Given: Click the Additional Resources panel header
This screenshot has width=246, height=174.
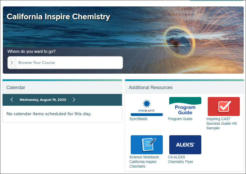Looking at the screenshot, I should [x=150, y=88].
